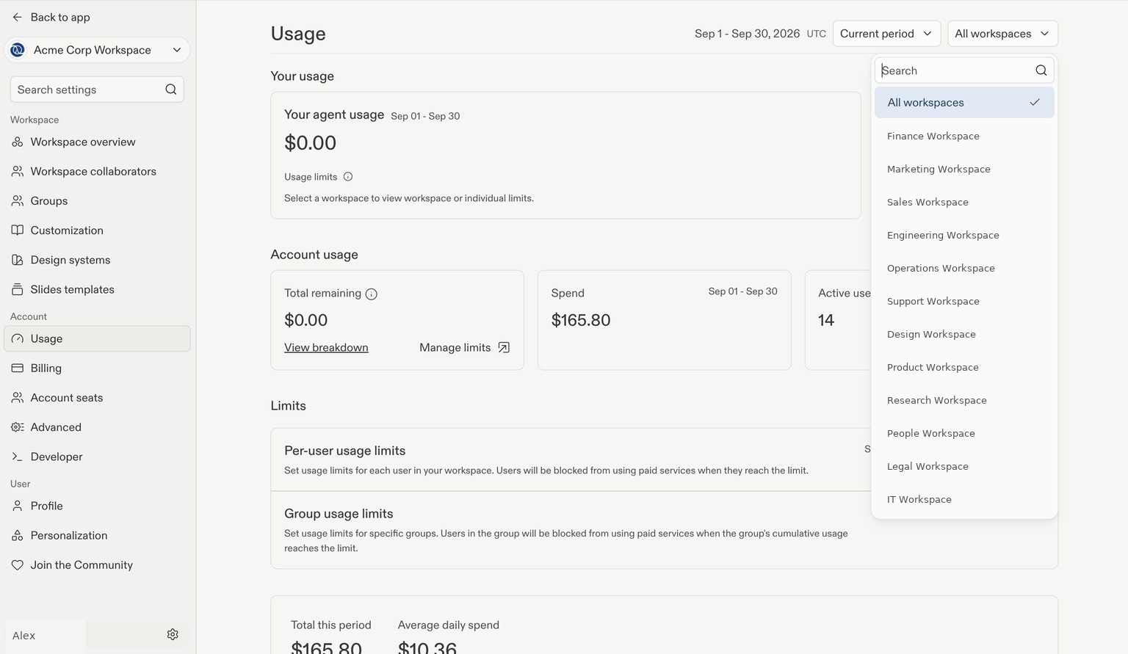The height and width of the screenshot is (654, 1128).
Task: Click the magnifier icon in Search settings
Action: (x=170, y=90)
